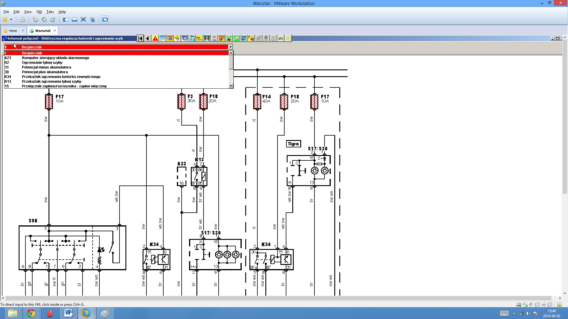Click the VMware pause virtual machine icon
Viewport: 568px width, 319px height.
coord(5,20)
